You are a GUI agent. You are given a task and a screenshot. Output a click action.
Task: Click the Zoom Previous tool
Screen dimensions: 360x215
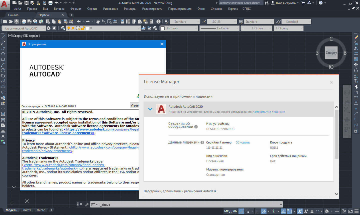(x=115, y=21)
